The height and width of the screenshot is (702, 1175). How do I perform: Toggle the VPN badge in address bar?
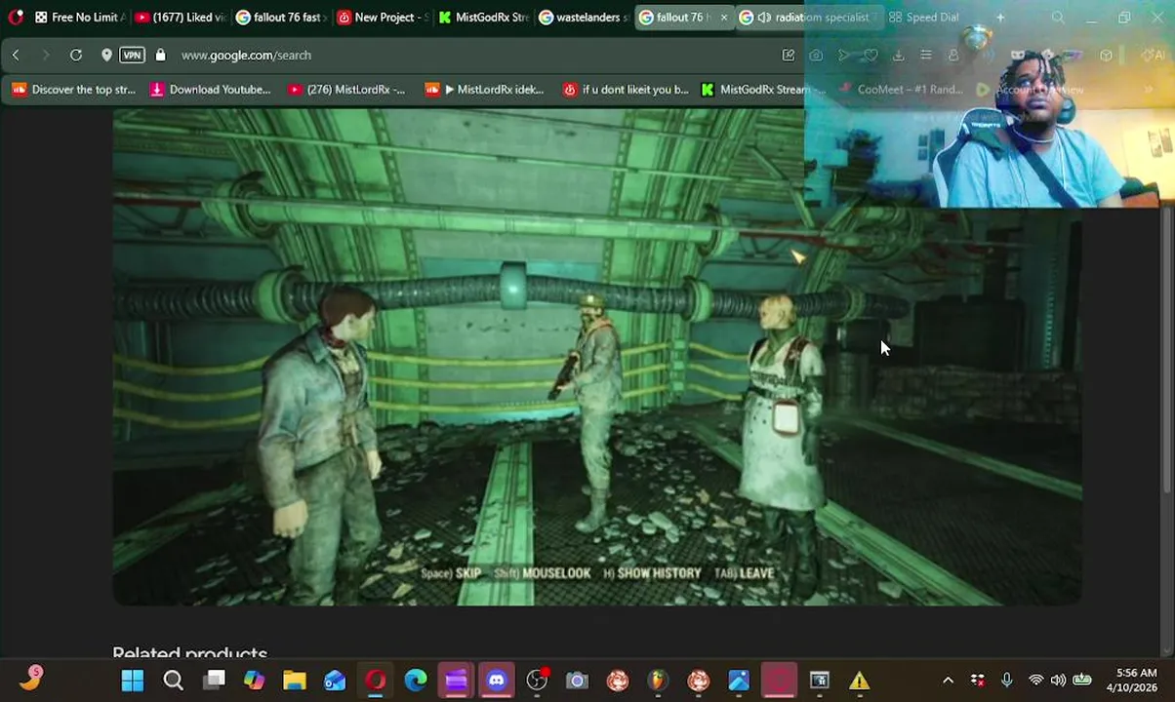click(x=132, y=56)
